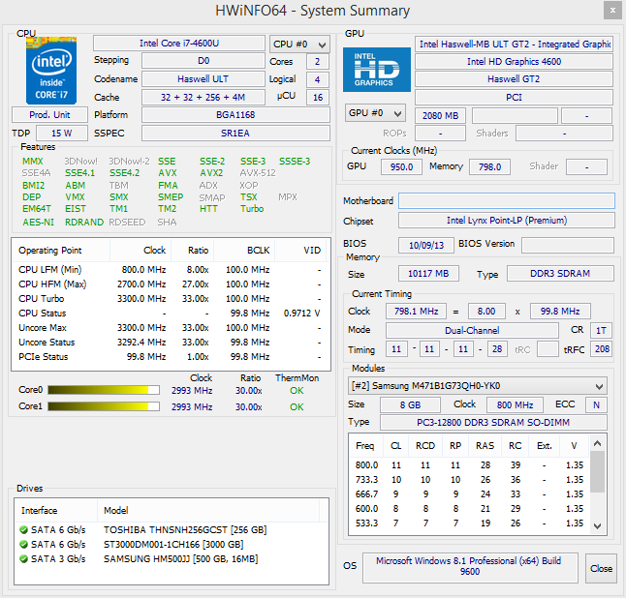Click the Close button
The width and height of the screenshot is (626, 598).
(x=601, y=569)
